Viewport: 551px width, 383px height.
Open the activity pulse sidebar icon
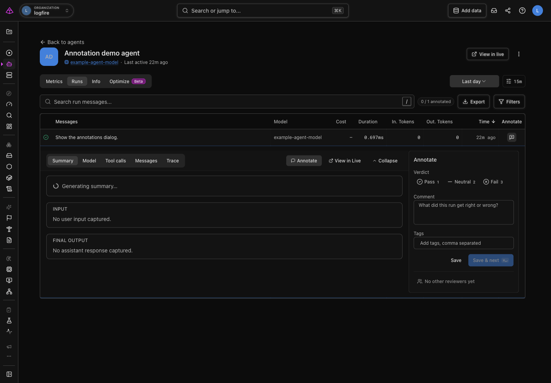9,332
